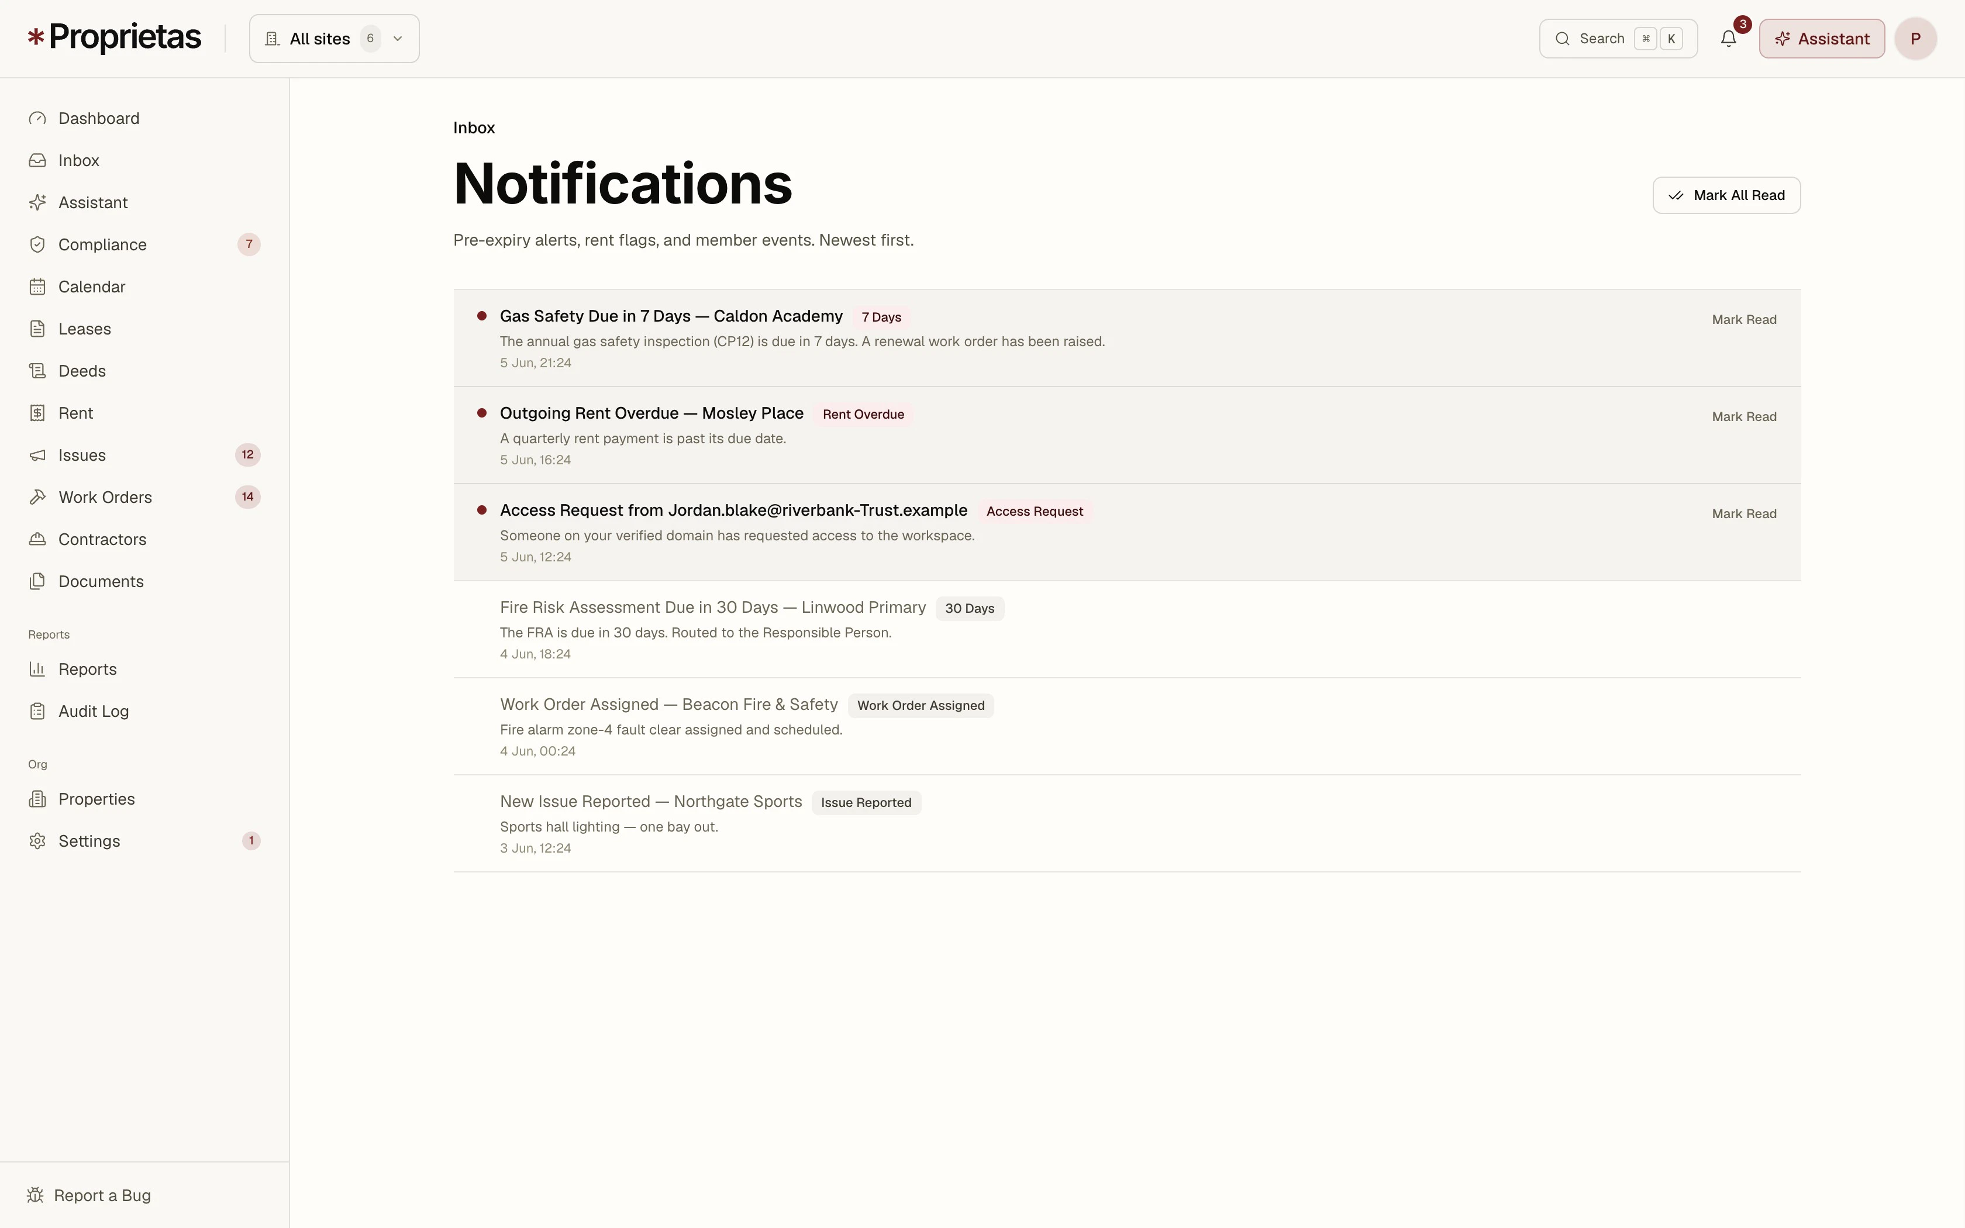Click the Proprietas wordmark
Viewport: 1965px width, 1228px height.
coord(125,37)
